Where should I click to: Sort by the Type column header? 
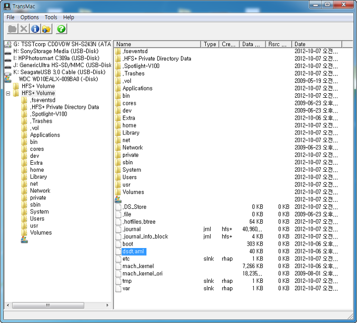(210, 44)
